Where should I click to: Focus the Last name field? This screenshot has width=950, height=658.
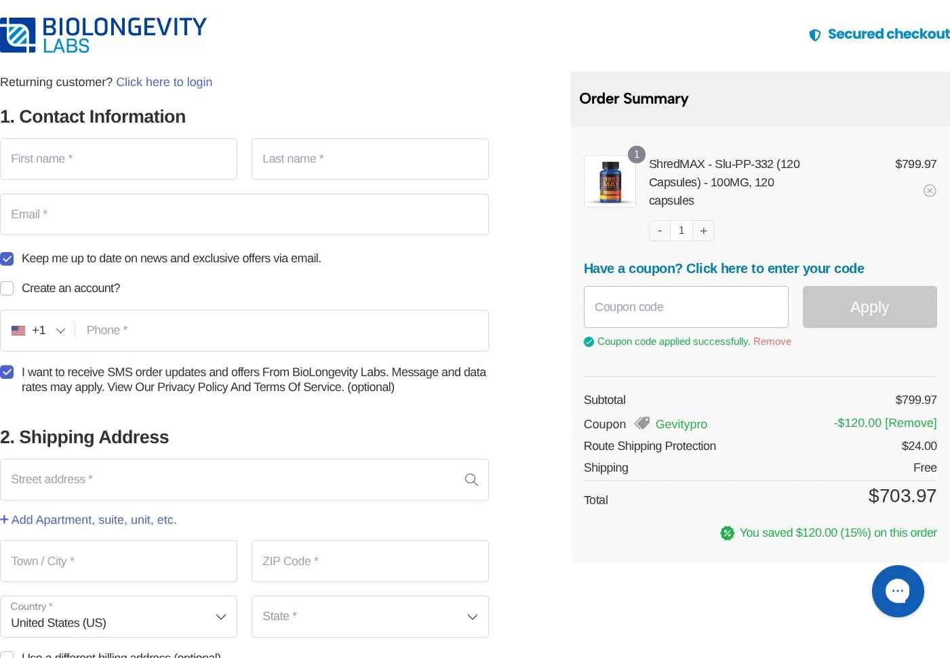click(x=370, y=159)
